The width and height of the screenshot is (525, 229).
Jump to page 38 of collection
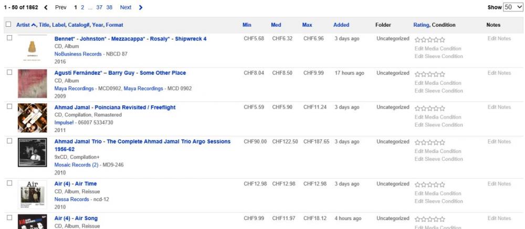pos(109,7)
